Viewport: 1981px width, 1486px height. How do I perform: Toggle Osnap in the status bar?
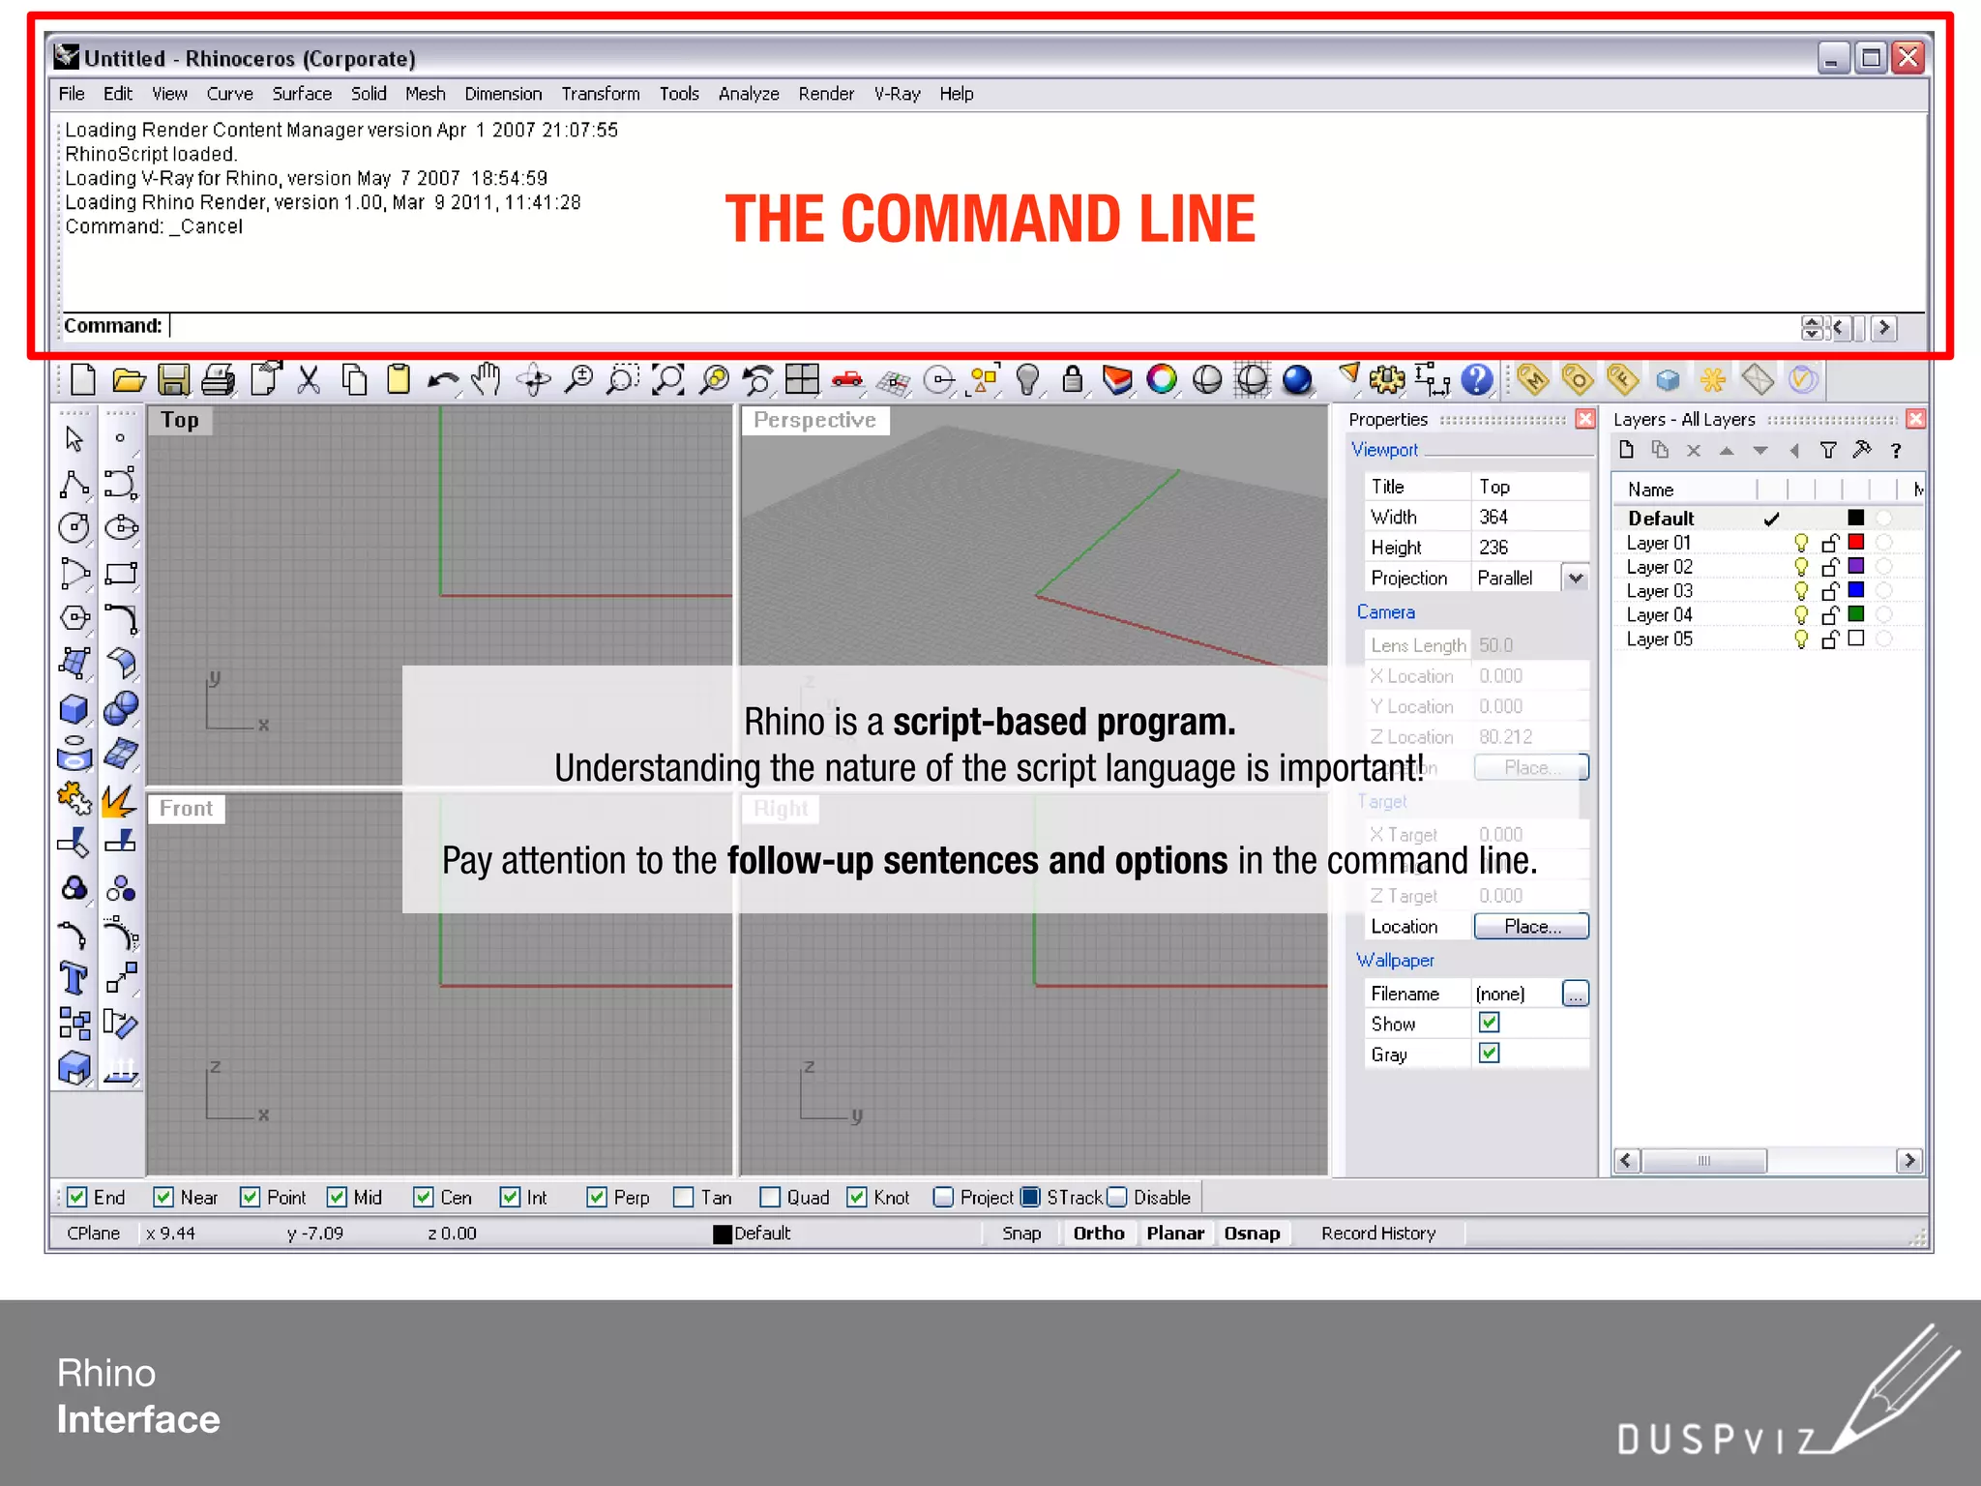click(x=1252, y=1233)
